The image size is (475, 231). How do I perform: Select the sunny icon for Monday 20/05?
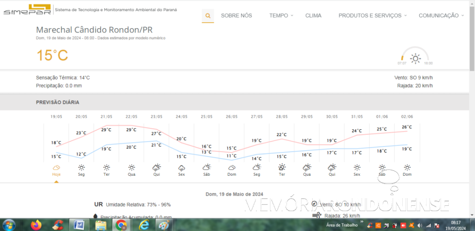(x=81, y=168)
